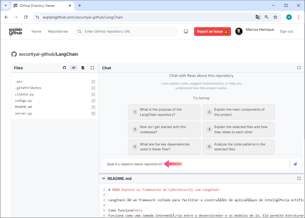Expand the Chat panel to fullscreen
This screenshot has width=305, height=218.
299,68
